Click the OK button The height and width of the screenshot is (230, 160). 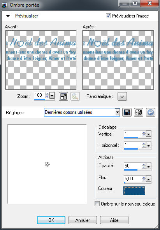coord(51,220)
